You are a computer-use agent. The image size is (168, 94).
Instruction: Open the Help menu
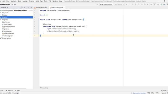pos(61,1)
